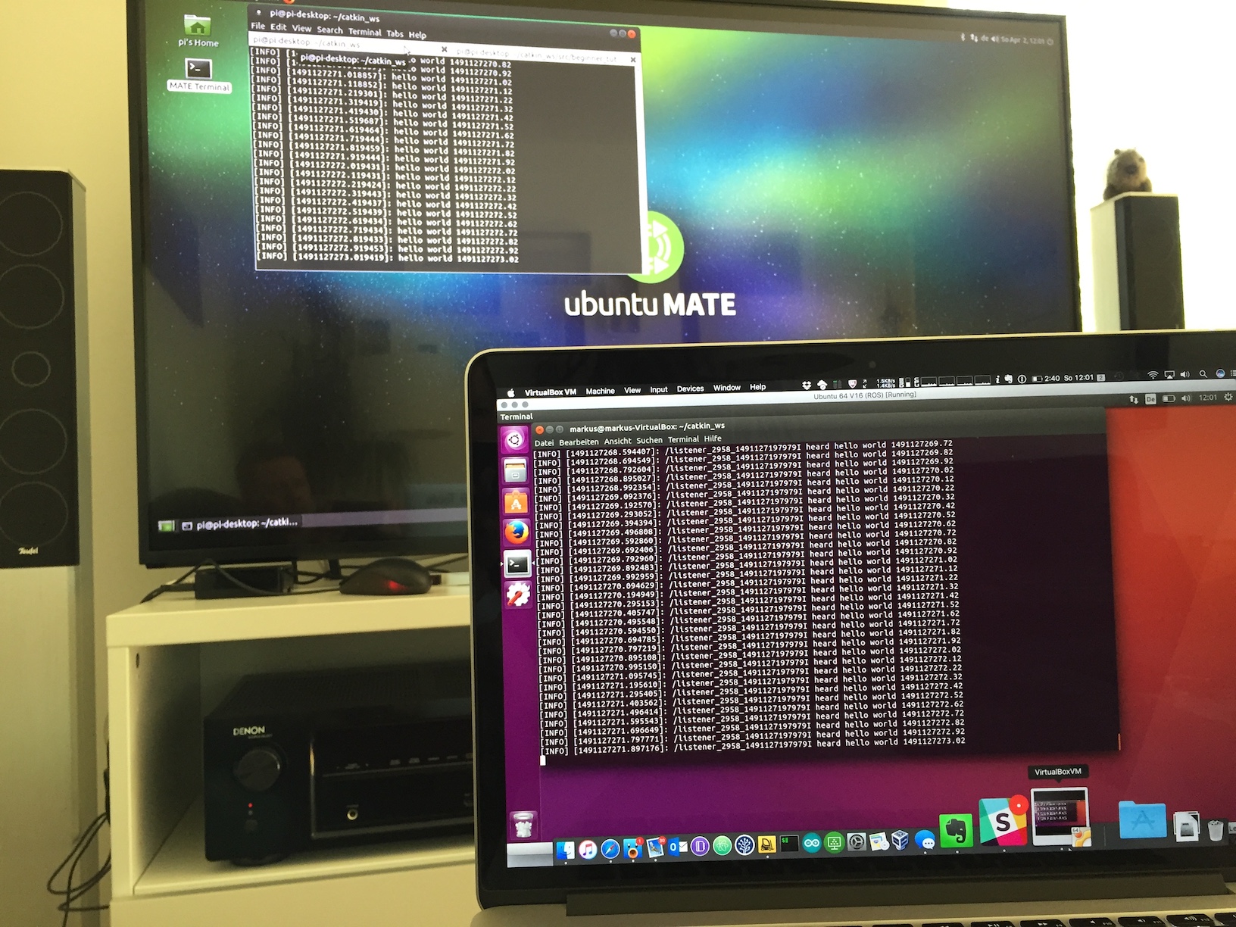Viewport: 1236px width, 927px height.
Task: Open VirtualBox Help menu on Mac
Action: pos(757,387)
